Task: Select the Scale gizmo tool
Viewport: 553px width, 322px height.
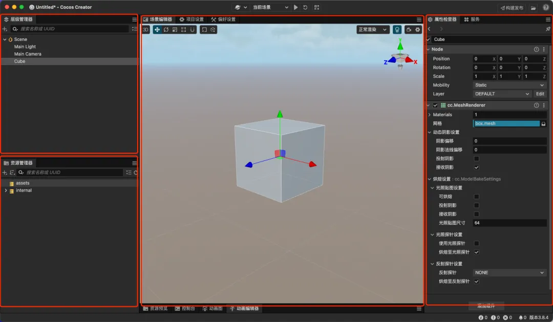Action: [x=175, y=30]
